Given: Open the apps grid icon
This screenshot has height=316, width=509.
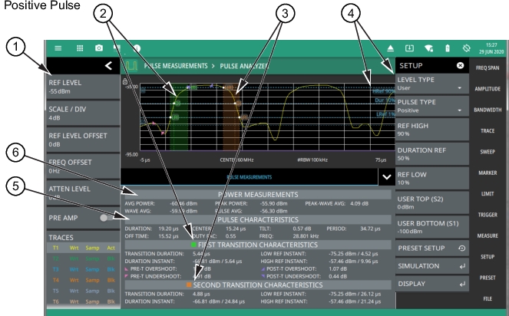Looking at the screenshot, I should pyautogui.click(x=79, y=47).
